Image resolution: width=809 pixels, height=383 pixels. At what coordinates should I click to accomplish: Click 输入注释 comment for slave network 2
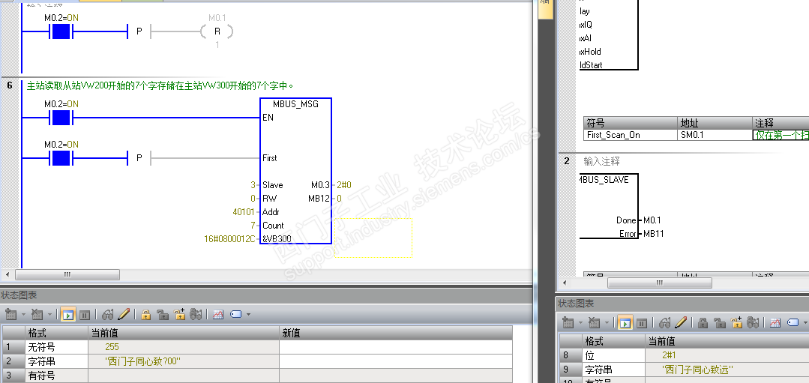601,161
